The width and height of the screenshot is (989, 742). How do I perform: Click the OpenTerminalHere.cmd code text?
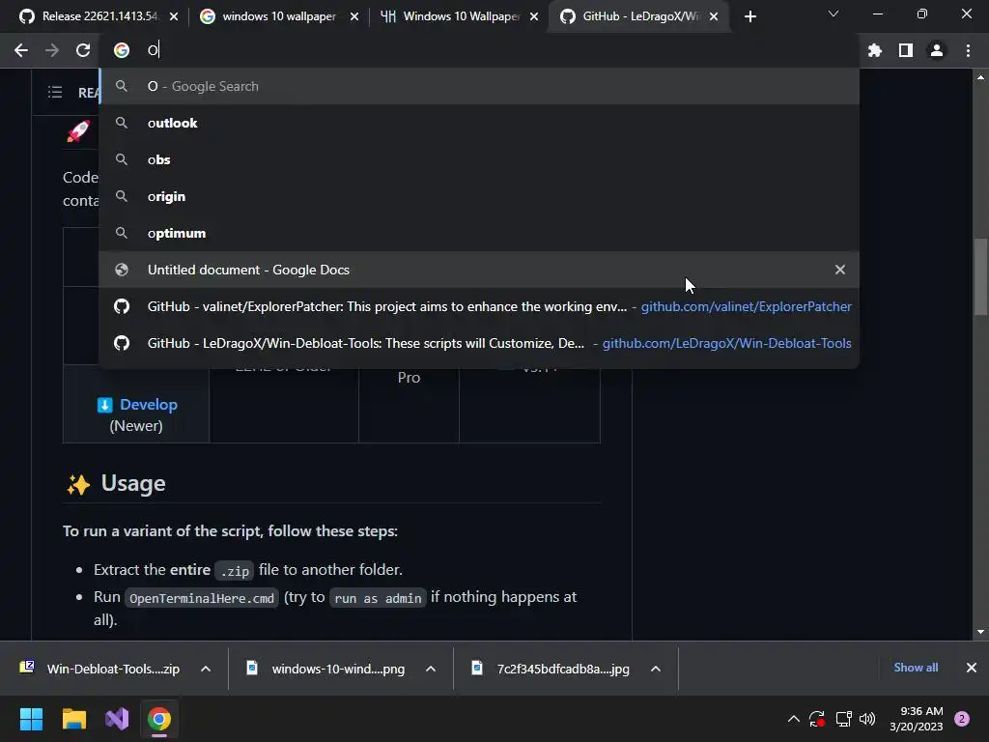tap(202, 598)
